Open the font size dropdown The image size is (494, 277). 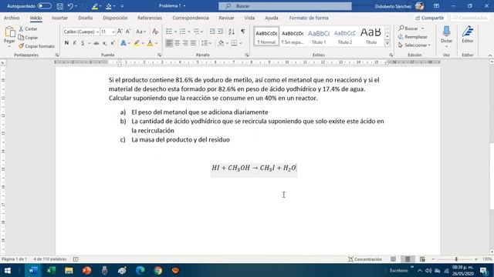[113, 32]
